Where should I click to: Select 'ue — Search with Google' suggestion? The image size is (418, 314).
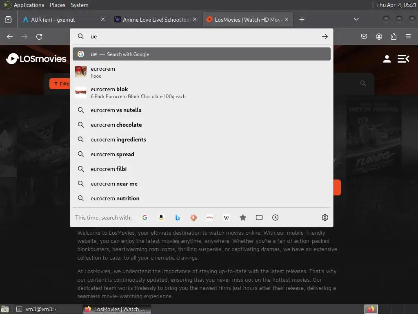(x=202, y=54)
